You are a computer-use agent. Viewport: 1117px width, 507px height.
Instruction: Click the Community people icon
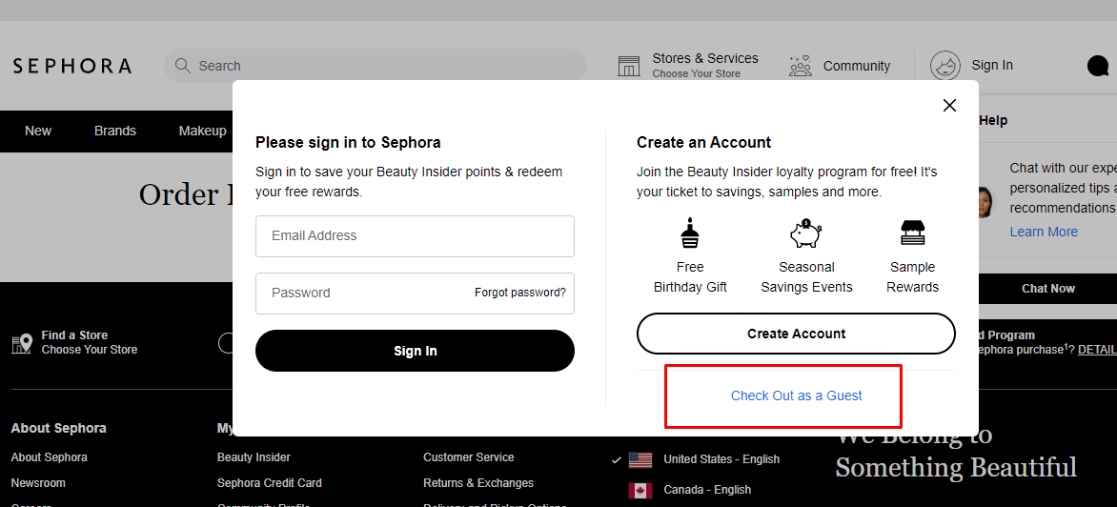click(x=801, y=66)
